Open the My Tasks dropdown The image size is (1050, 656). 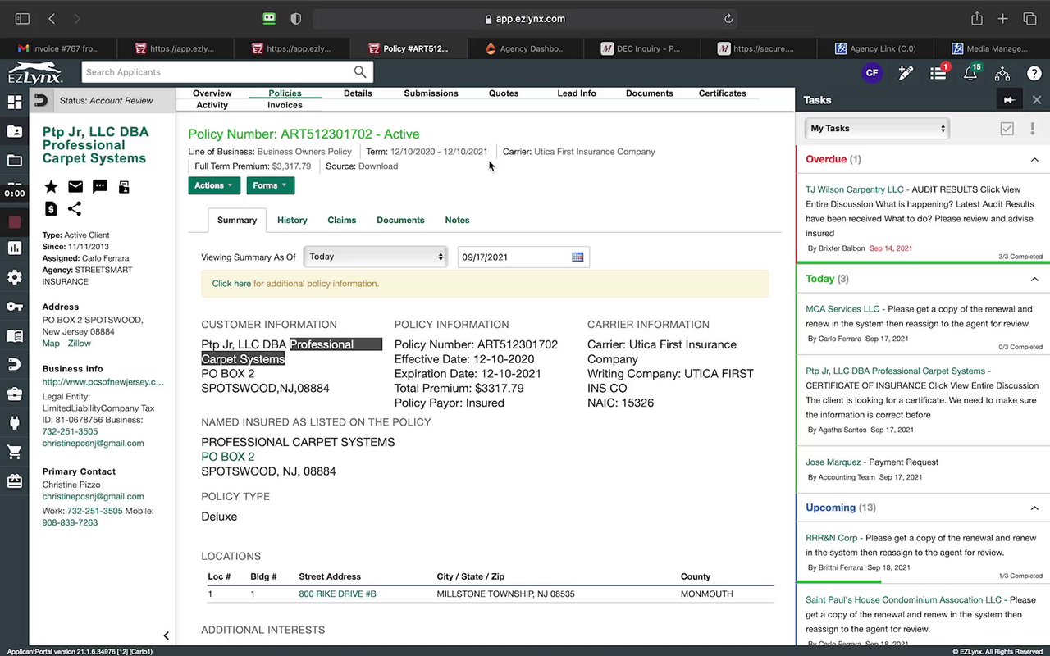(x=877, y=128)
